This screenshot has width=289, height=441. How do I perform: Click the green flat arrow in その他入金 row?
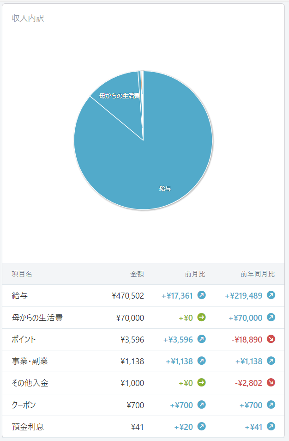click(x=201, y=383)
